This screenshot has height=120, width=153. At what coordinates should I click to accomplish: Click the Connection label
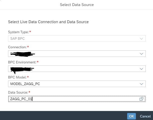click(x=17, y=47)
